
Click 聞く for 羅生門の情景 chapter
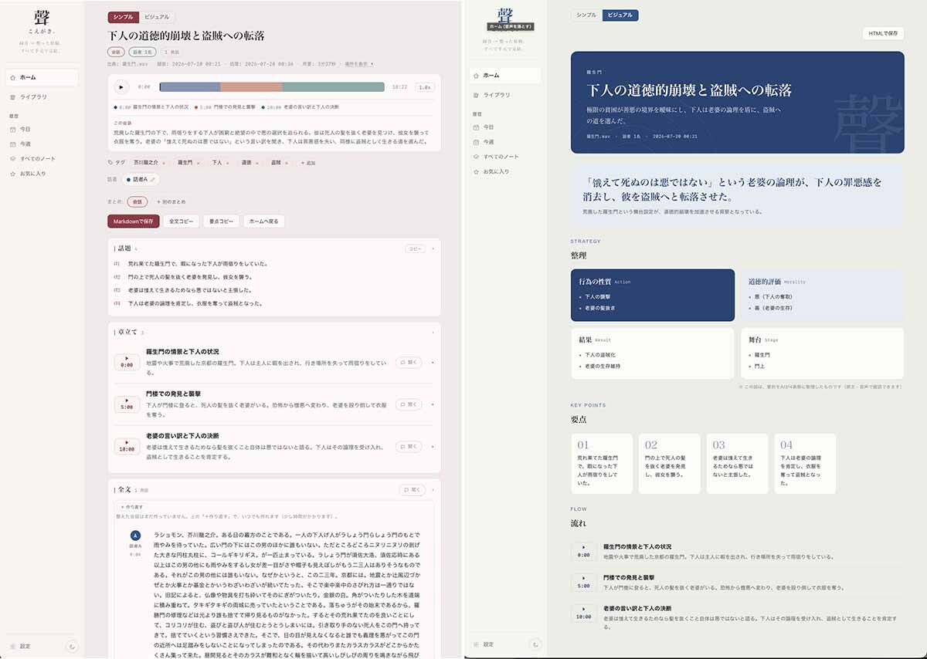pyautogui.click(x=409, y=362)
